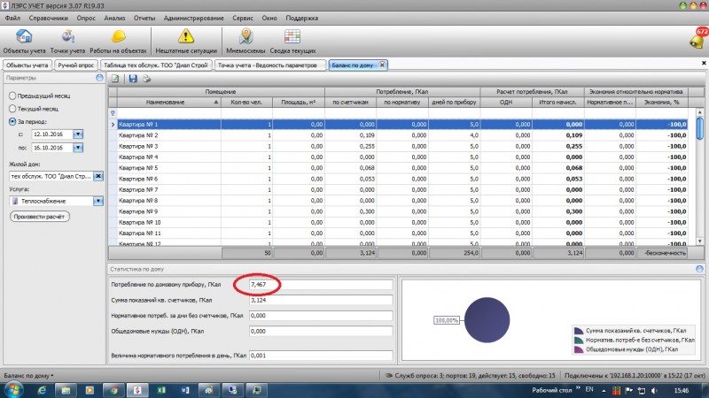This screenshot has width=709, height=398.
Task: Switch to Точка учета - Ведомость параметров tab
Action: click(269, 65)
